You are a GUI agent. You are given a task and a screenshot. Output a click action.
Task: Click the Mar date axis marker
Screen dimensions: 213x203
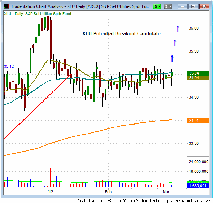pyautogui.click(x=166, y=192)
